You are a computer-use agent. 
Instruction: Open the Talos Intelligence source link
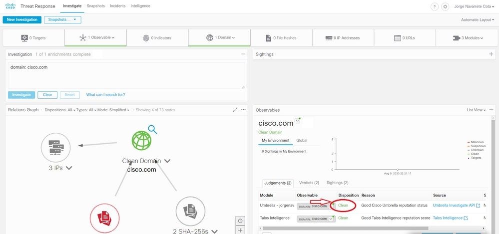pos(448,218)
